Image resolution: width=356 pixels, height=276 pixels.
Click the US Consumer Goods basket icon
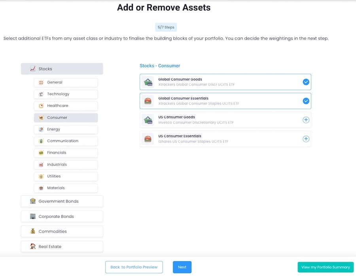point(148,120)
